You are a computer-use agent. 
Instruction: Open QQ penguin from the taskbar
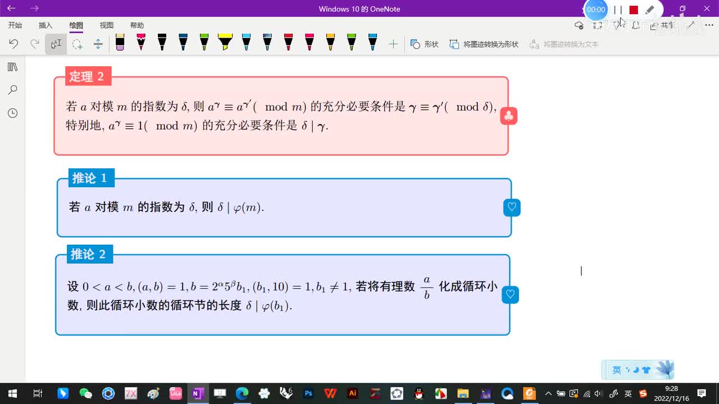click(x=418, y=393)
